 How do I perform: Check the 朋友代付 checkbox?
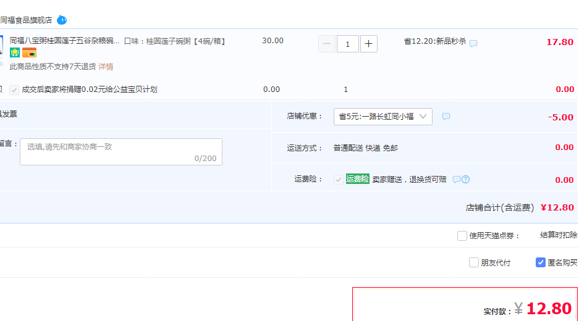[x=474, y=262]
